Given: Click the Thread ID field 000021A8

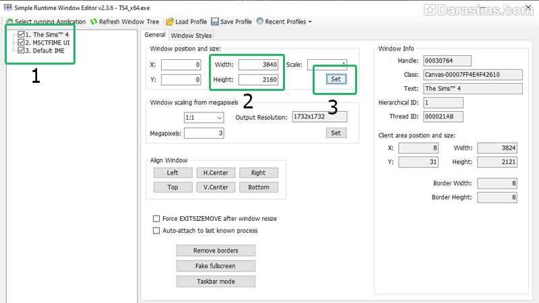Looking at the screenshot, I should 443,116.
